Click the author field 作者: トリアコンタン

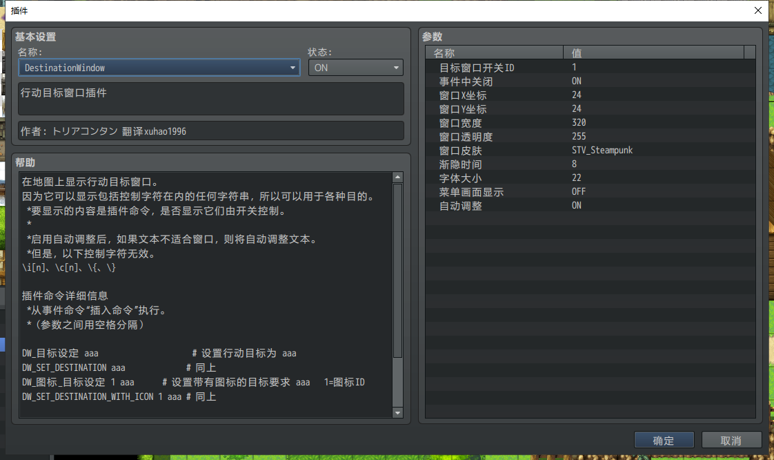(x=211, y=131)
